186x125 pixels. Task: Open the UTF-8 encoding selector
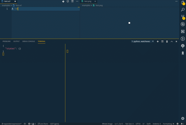(138, 124)
